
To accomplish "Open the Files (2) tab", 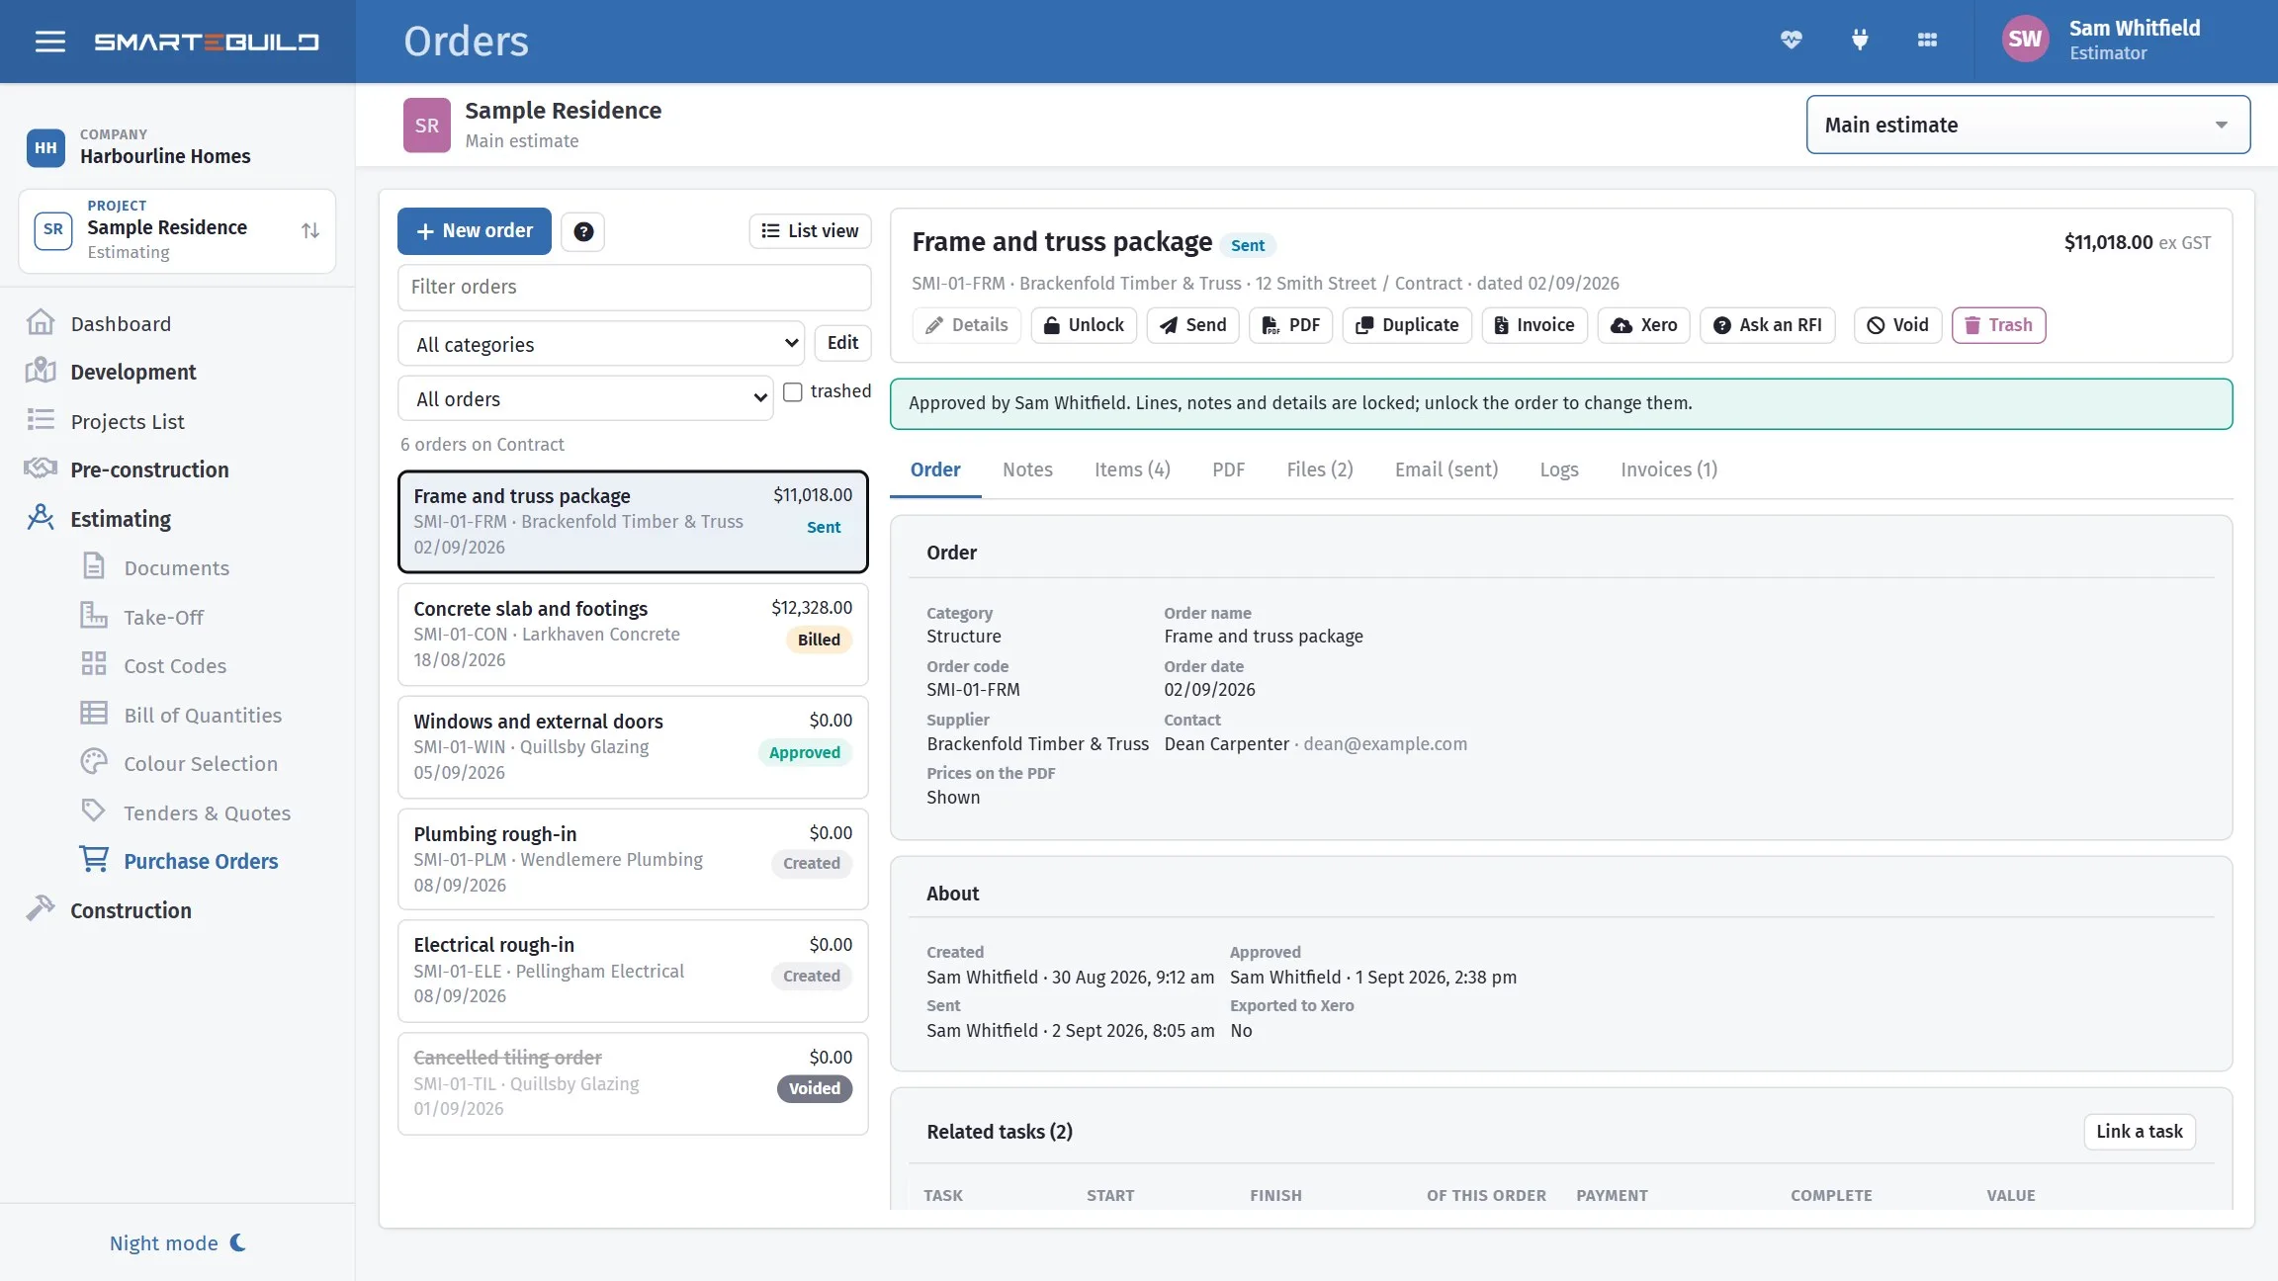I will click(x=1320, y=470).
